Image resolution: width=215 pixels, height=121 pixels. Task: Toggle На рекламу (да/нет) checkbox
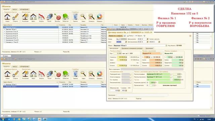coord(147,83)
